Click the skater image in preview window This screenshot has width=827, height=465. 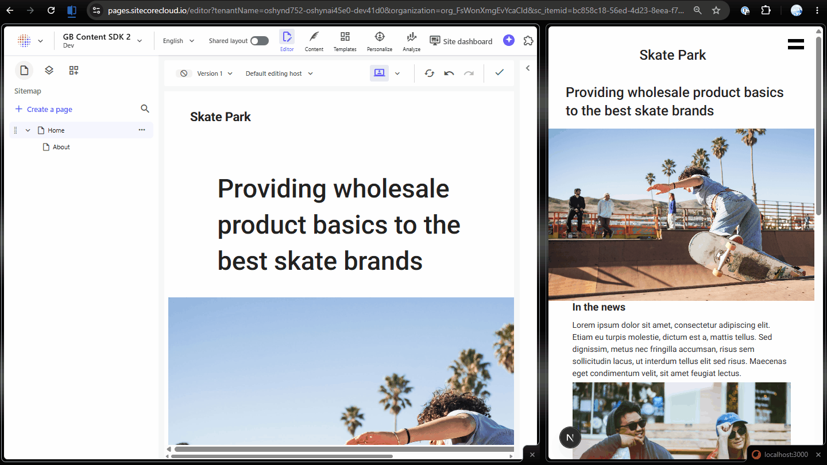(681, 215)
